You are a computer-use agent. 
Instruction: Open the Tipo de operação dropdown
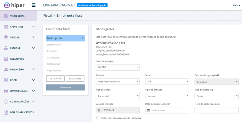(216, 96)
